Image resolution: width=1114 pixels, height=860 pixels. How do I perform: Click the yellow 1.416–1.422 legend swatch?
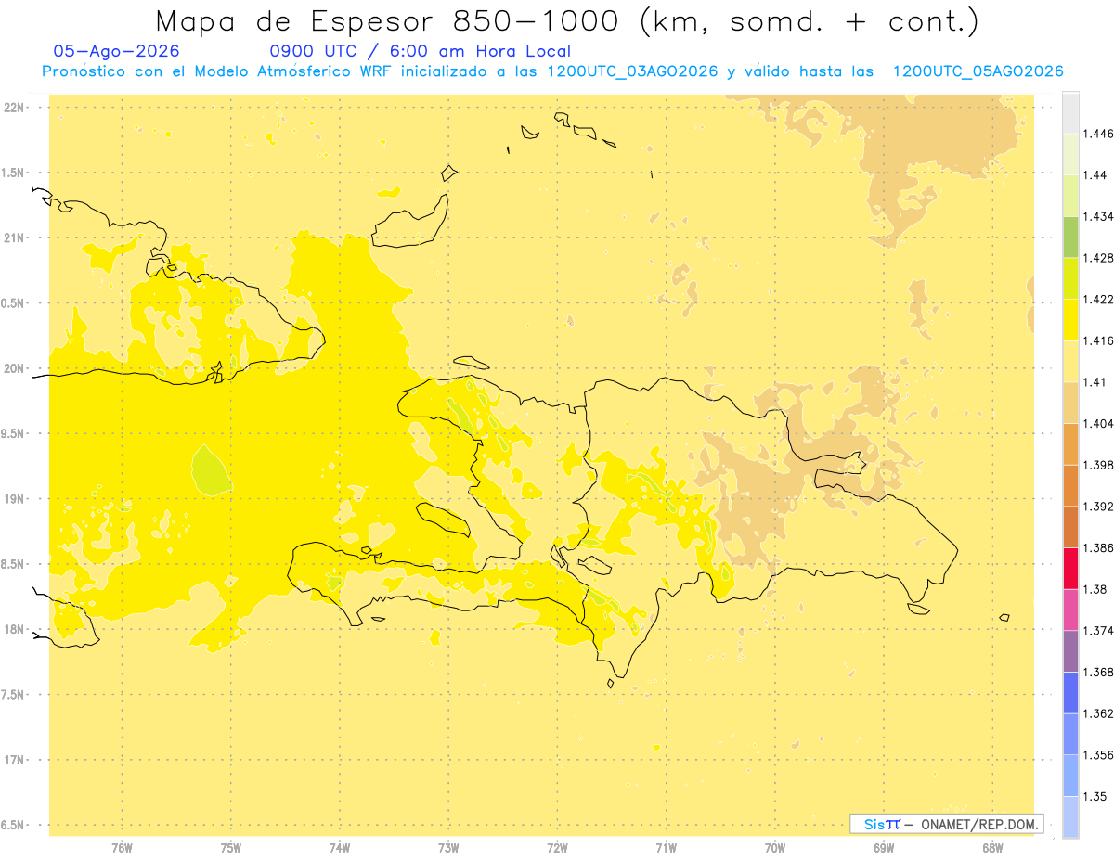1070,320
